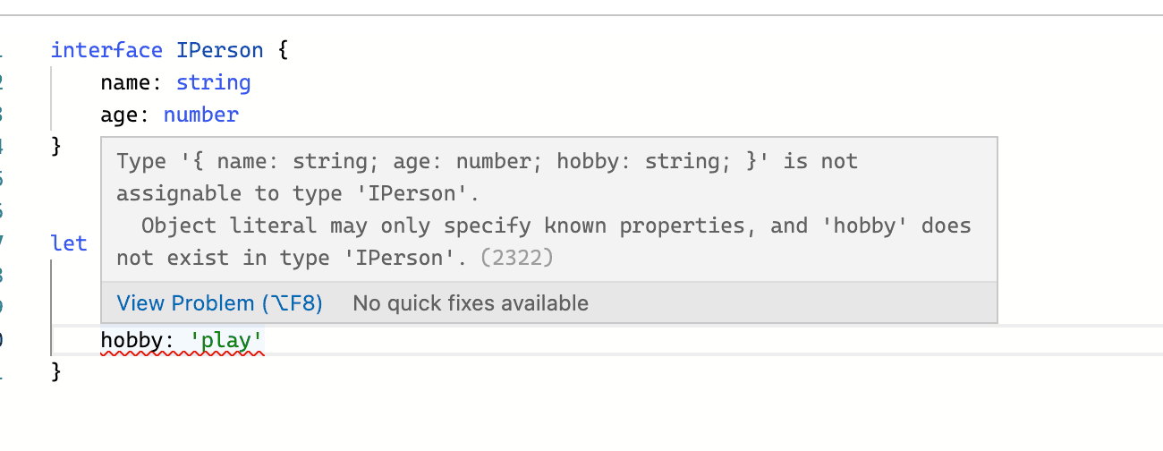Screen dimensions: 1163x451
Task: Click the error message text in hover
Action: (x=544, y=209)
